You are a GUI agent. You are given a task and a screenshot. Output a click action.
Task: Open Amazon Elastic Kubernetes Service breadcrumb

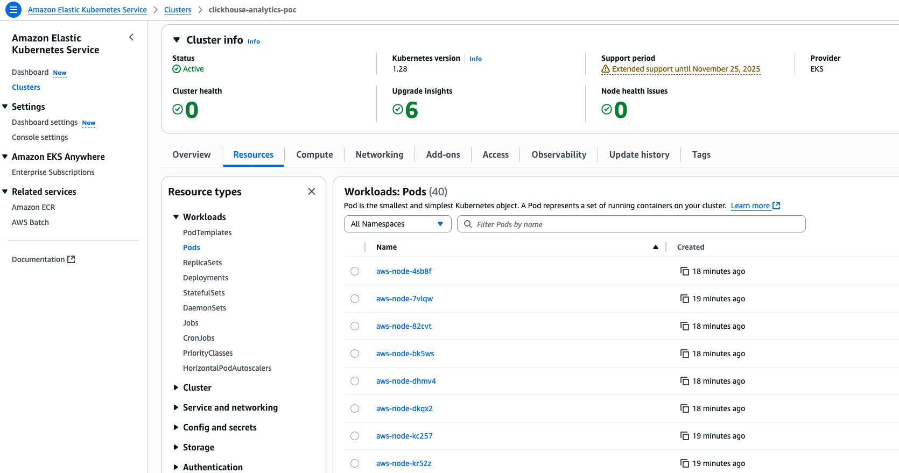point(87,10)
